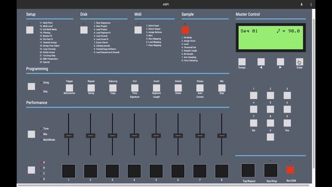
Task: Click the horizontal scrollbar at the bottom
Action: pos(163,185)
